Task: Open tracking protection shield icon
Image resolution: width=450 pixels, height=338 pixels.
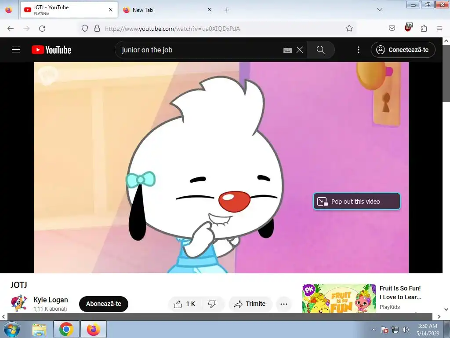Action: tap(85, 28)
